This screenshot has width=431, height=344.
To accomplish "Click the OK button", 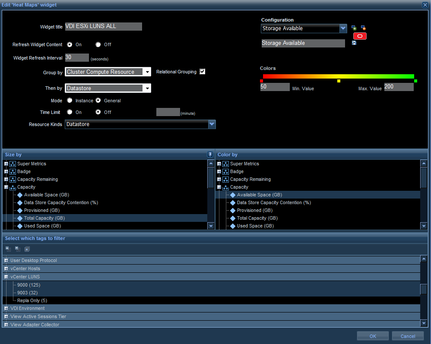I will (x=373, y=336).
